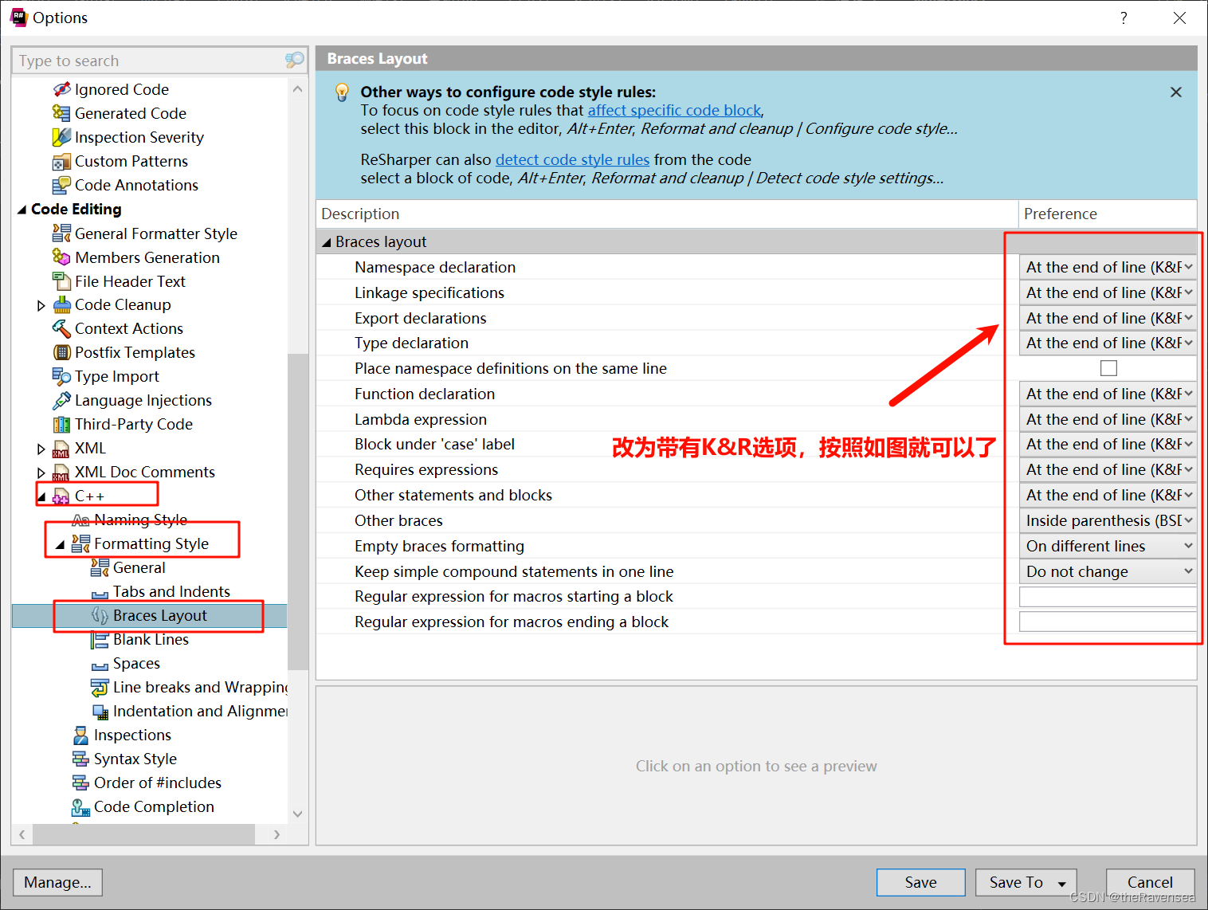Click the Save button
Viewport: 1208px width, 910px height.
tap(920, 882)
